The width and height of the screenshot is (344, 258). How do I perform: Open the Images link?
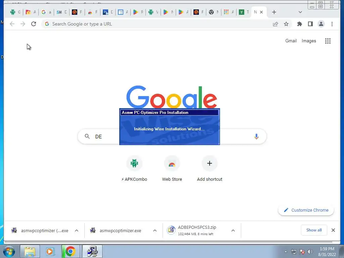309,41
